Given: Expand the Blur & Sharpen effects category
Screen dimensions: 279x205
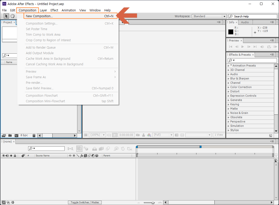Looking at the screenshot, I should 229,79.
